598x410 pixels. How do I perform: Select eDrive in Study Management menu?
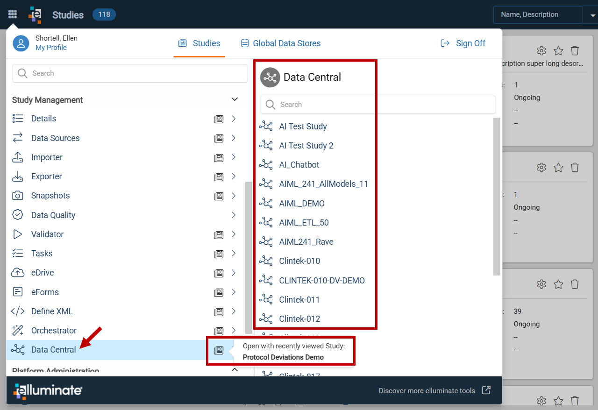[43, 273]
